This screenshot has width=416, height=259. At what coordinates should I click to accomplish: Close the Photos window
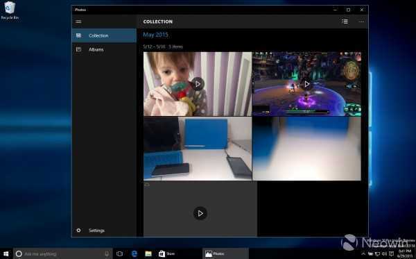tap(362, 10)
